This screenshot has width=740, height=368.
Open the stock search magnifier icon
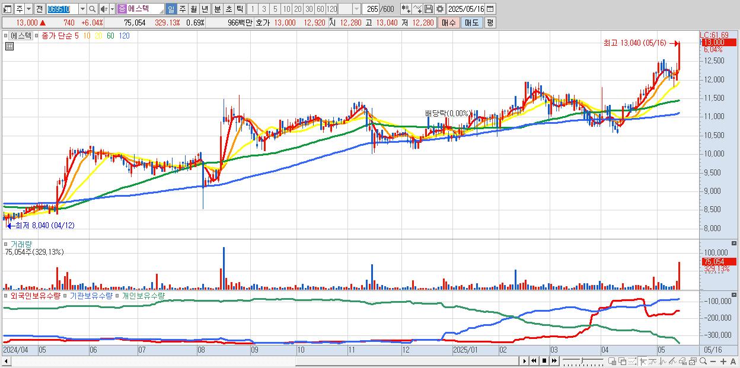pos(92,9)
